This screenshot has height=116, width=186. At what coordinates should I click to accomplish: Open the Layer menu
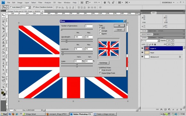(27, 3)
